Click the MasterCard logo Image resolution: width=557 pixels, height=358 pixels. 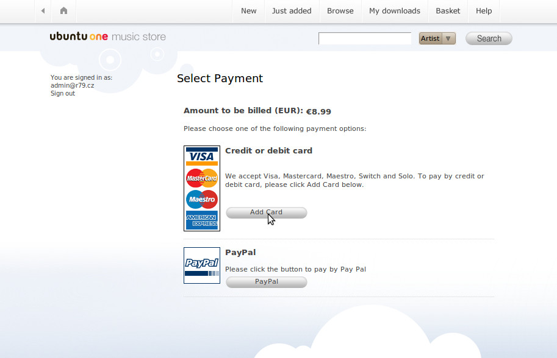(x=202, y=178)
